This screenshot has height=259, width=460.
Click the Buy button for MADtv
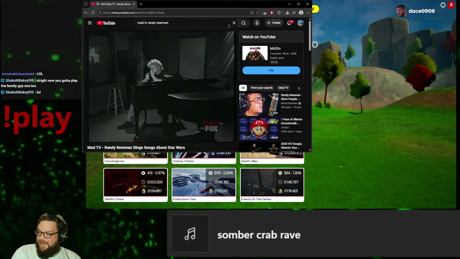271,70
